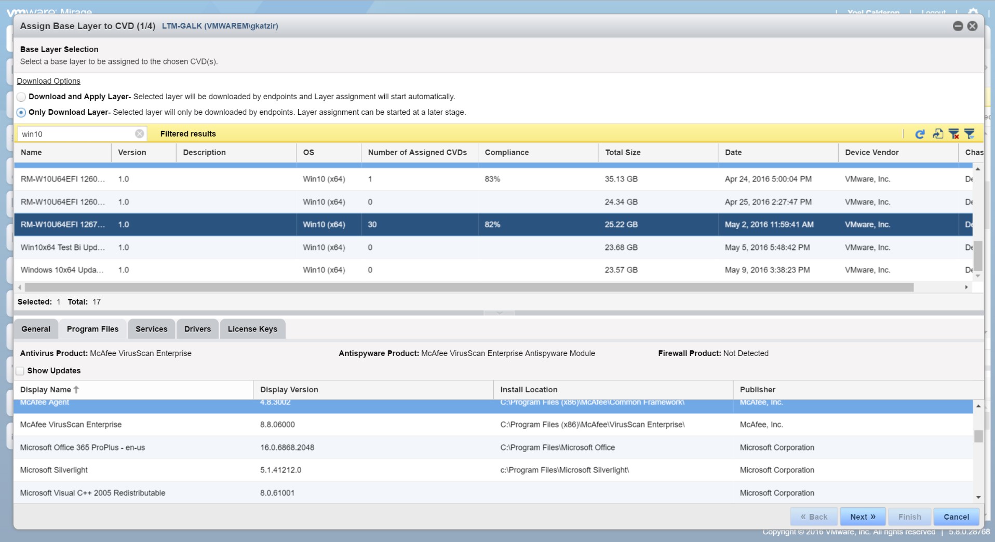The height and width of the screenshot is (542, 995).
Task: Select the 24.34 GB base layer row
Action: [x=493, y=202]
